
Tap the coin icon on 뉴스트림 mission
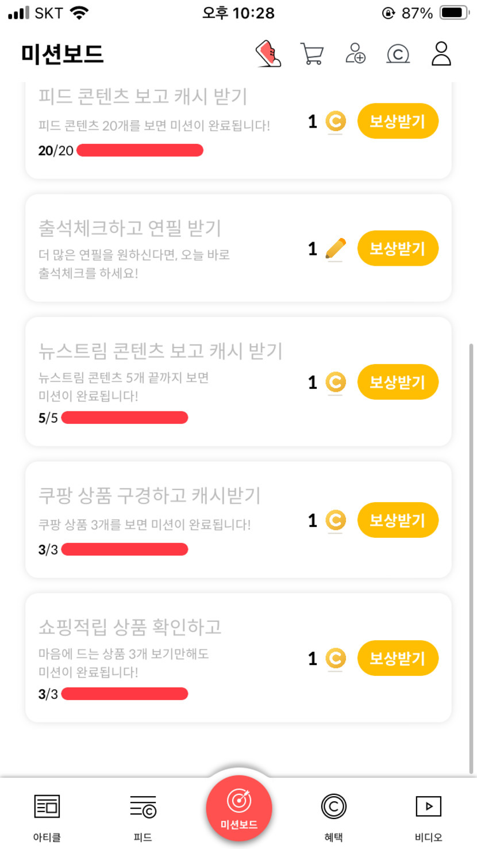(336, 382)
